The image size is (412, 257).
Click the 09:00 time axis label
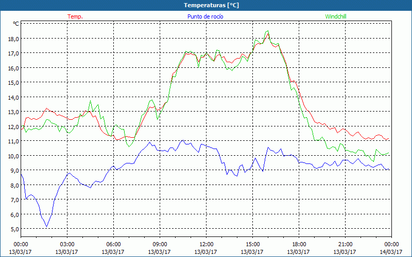pos(160,245)
